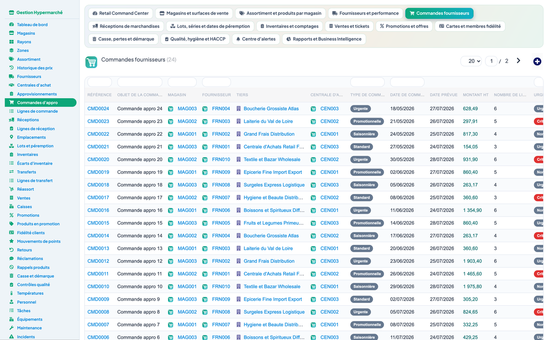Switch to Retail Command Center tab
This screenshot has height=340, width=549.
(x=120, y=13)
